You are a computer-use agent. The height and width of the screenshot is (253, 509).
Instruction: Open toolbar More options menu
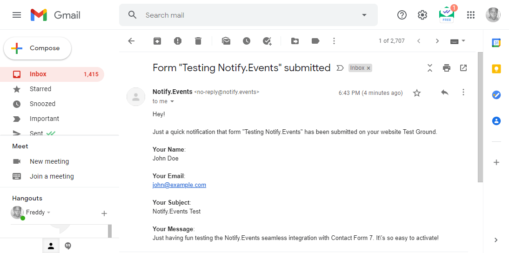point(334,41)
